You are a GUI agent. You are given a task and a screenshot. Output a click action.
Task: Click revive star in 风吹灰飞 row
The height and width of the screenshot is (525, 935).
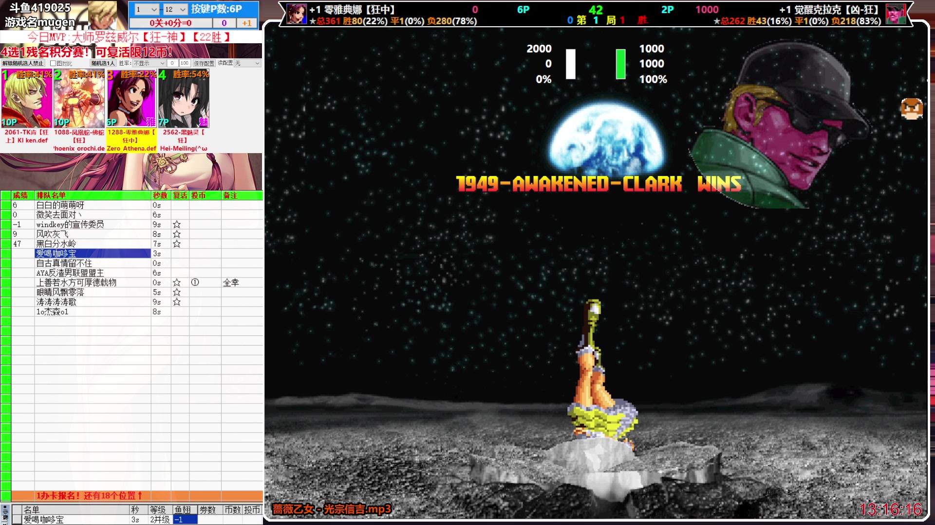pyautogui.click(x=177, y=234)
